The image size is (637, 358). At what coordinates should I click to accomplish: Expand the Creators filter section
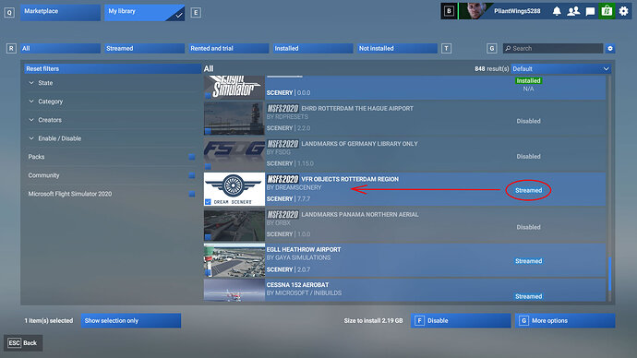(x=112, y=120)
